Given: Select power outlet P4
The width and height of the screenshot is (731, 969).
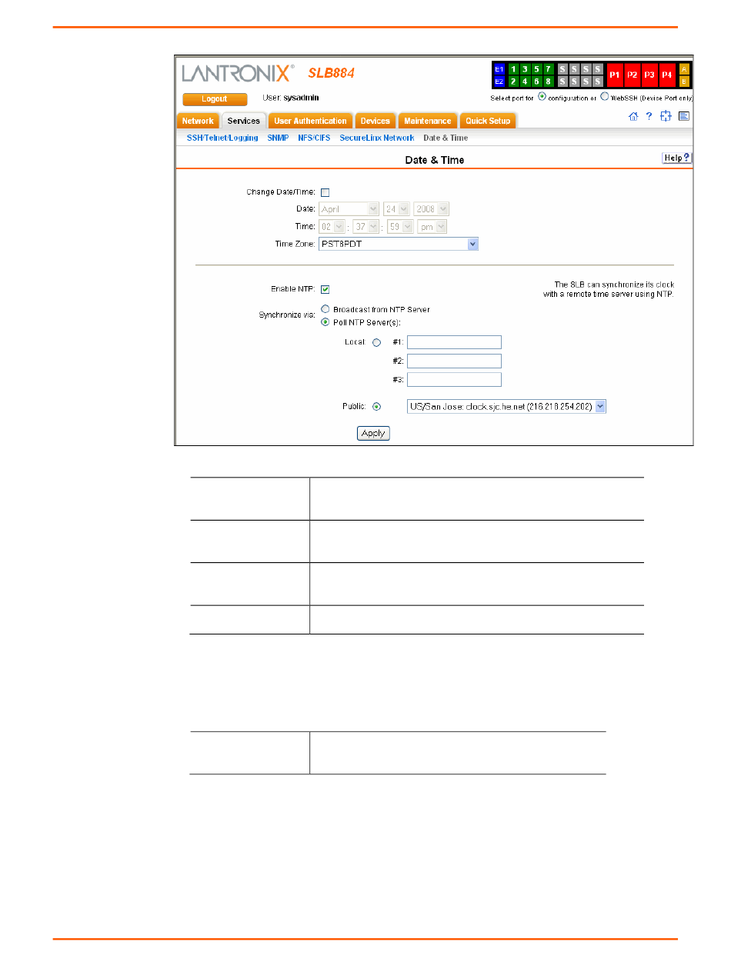Looking at the screenshot, I should [666, 75].
